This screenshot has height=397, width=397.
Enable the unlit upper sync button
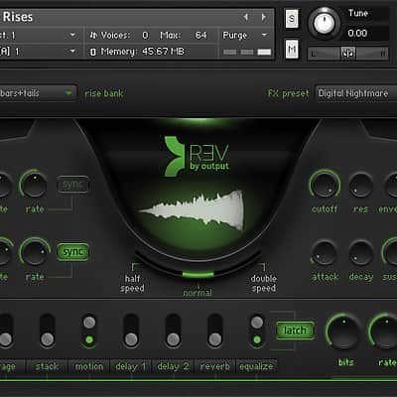coord(72,185)
